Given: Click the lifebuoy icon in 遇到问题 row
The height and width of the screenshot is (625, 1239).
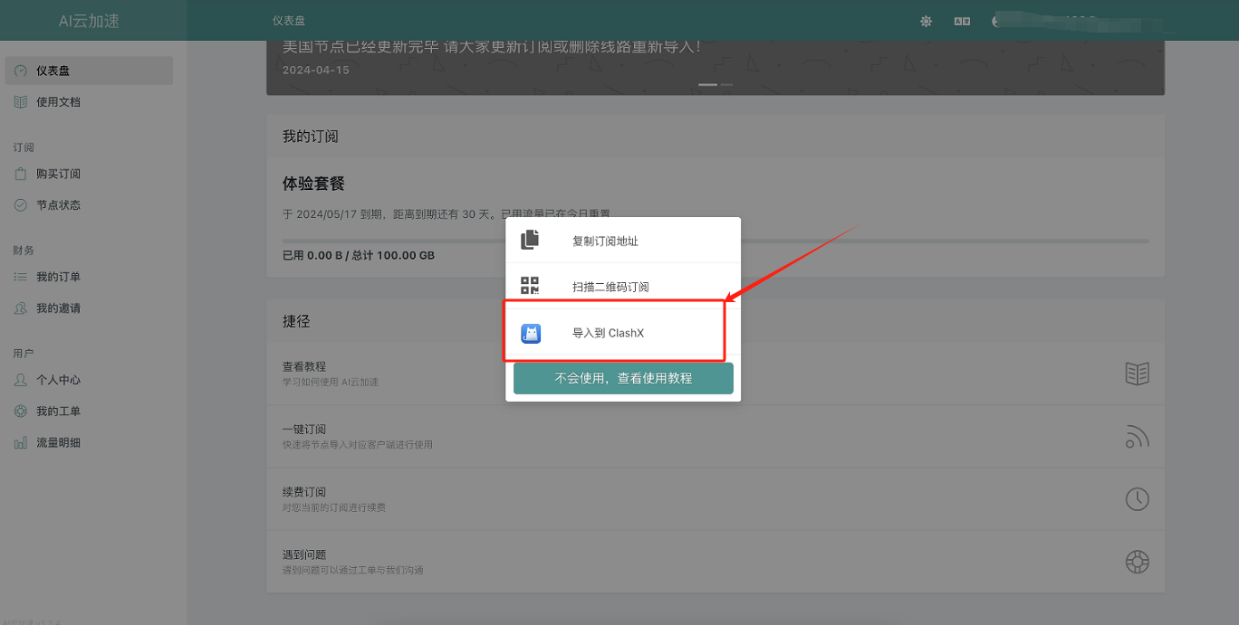Looking at the screenshot, I should tap(1138, 562).
